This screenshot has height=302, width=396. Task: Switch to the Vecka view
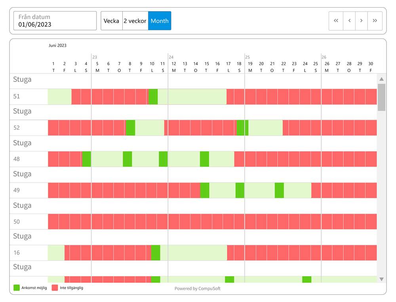(x=111, y=21)
